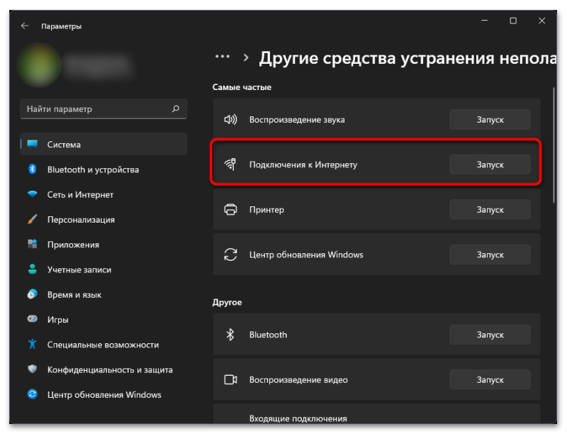This screenshot has width=567, height=434.
Task: Click the Центр обновления Windows sidebar icon
Action: pos(33,394)
